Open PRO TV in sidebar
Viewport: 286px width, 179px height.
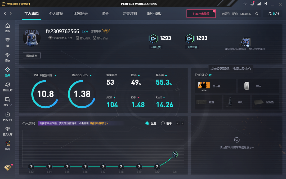[x=7, y=116]
